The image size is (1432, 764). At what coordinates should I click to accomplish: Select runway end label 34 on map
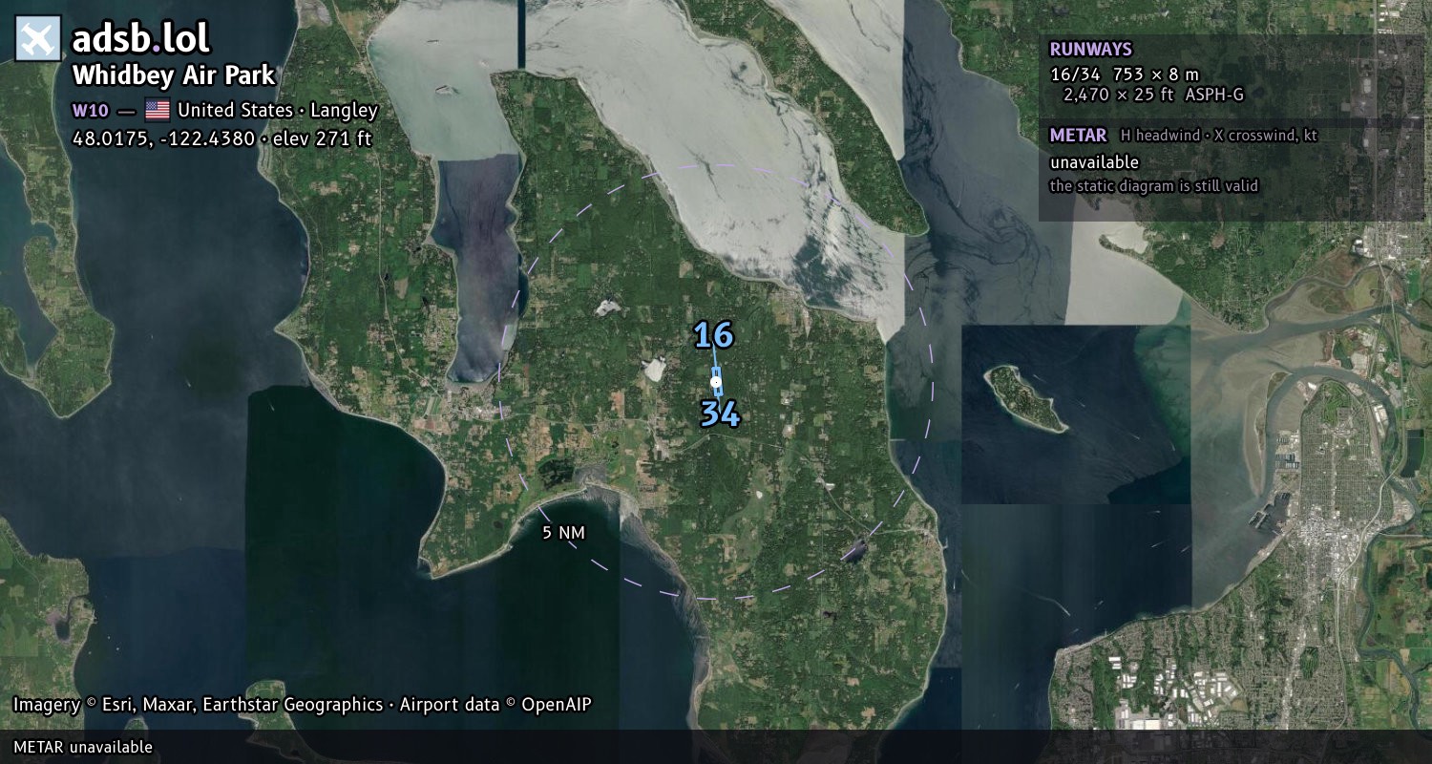click(720, 414)
